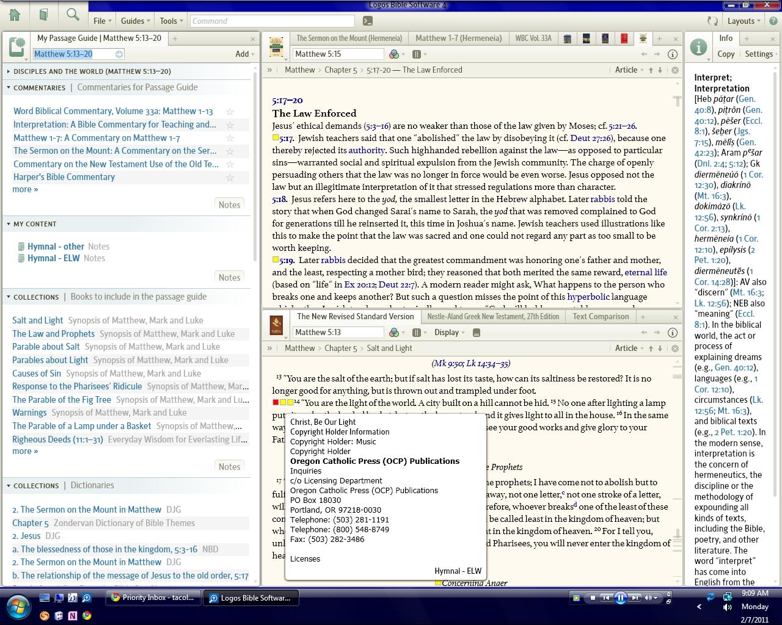This screenshot has height=625, width=782.
Task: Toggle the yellow note marker at 5:19
Action: pos(276,260)
